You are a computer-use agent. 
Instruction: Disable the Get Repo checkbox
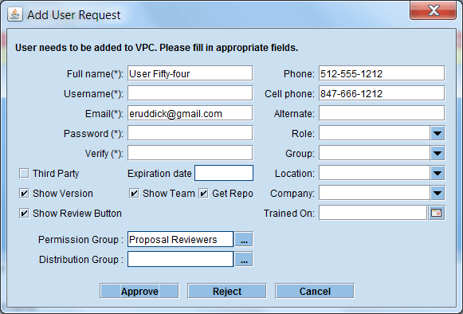203,194
